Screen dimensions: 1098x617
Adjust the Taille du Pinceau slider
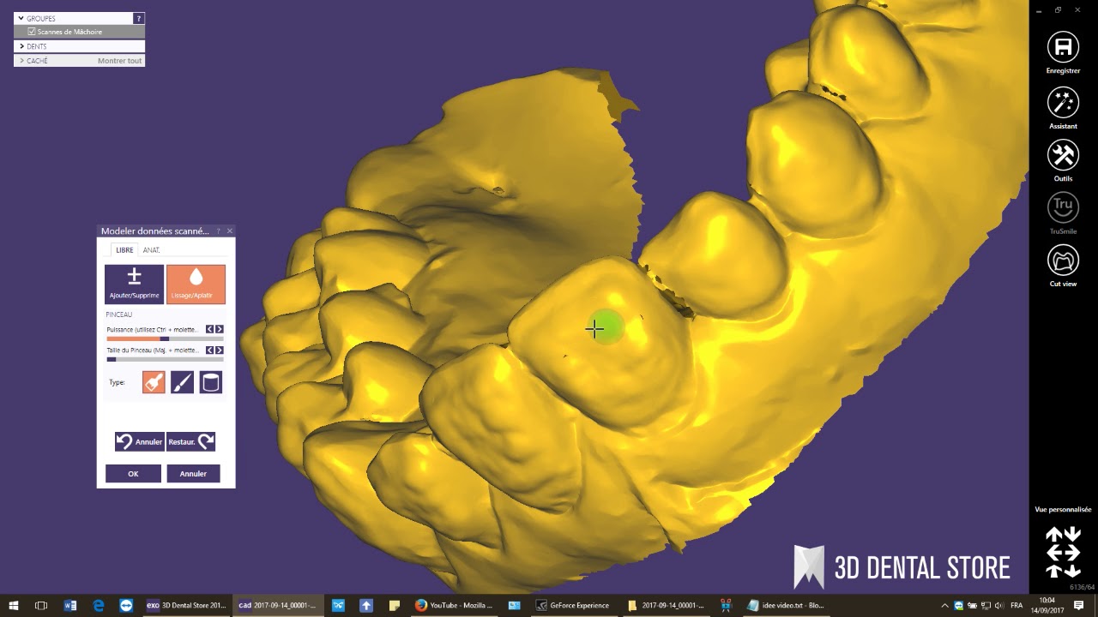[x=165, y=359]
